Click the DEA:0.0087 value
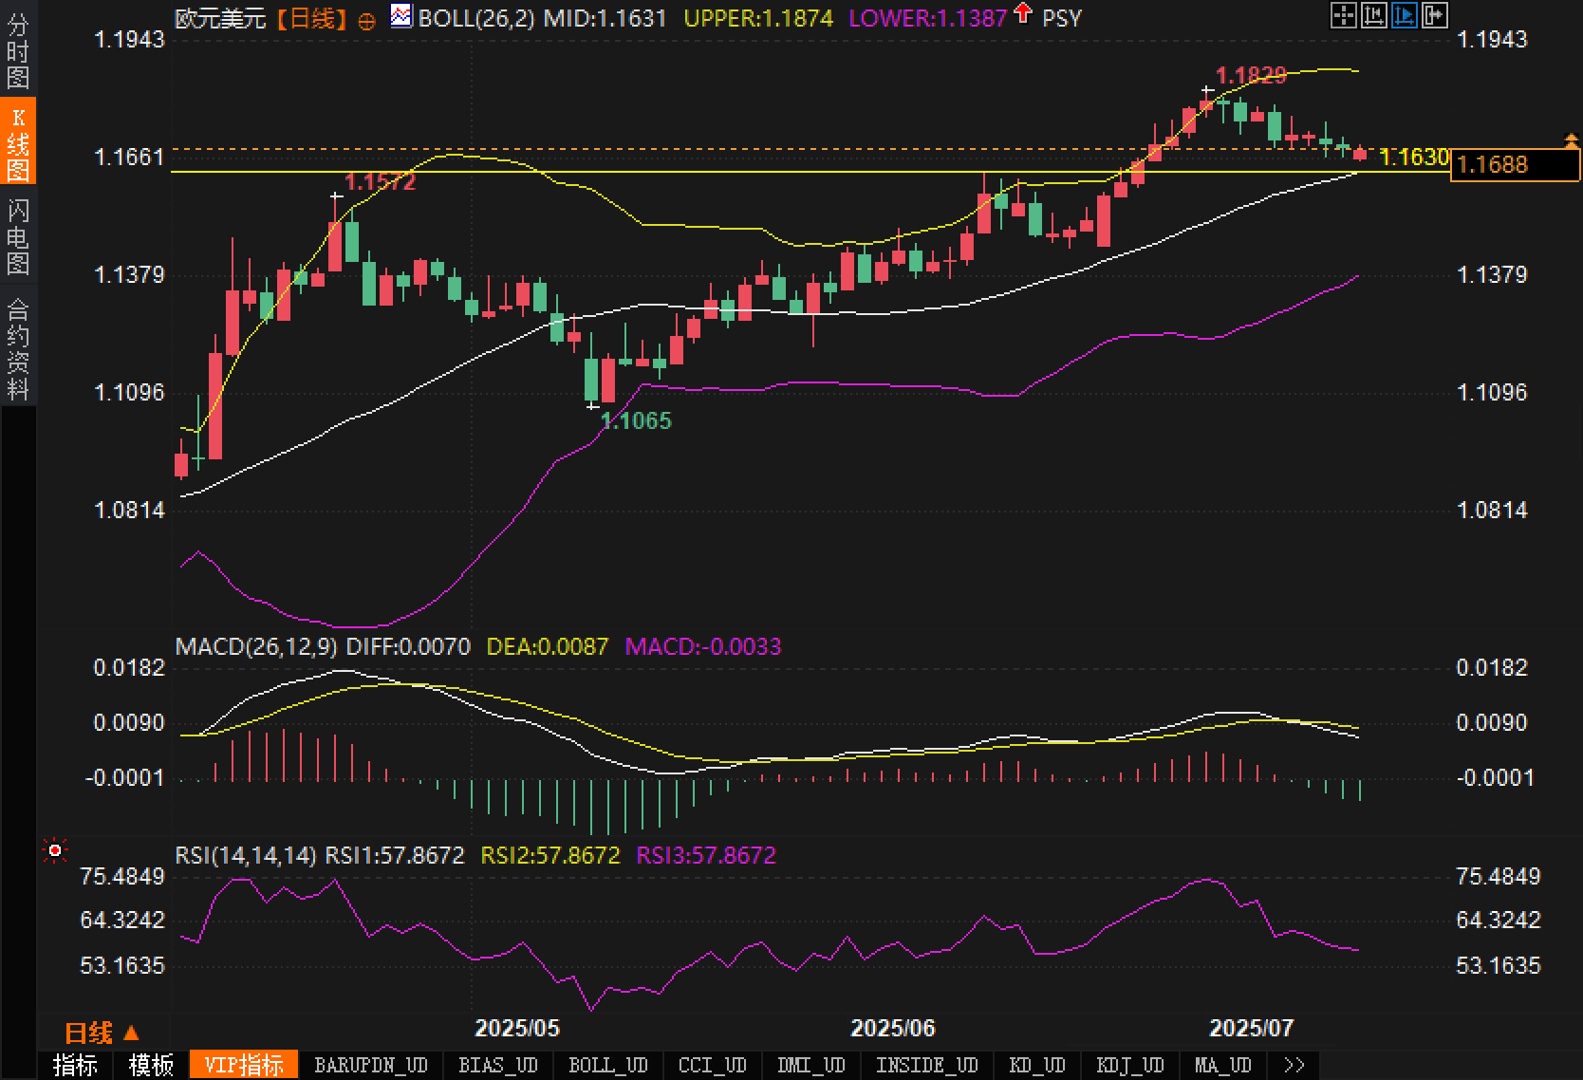This screenshot has width=1583, height=1080. 548,647
